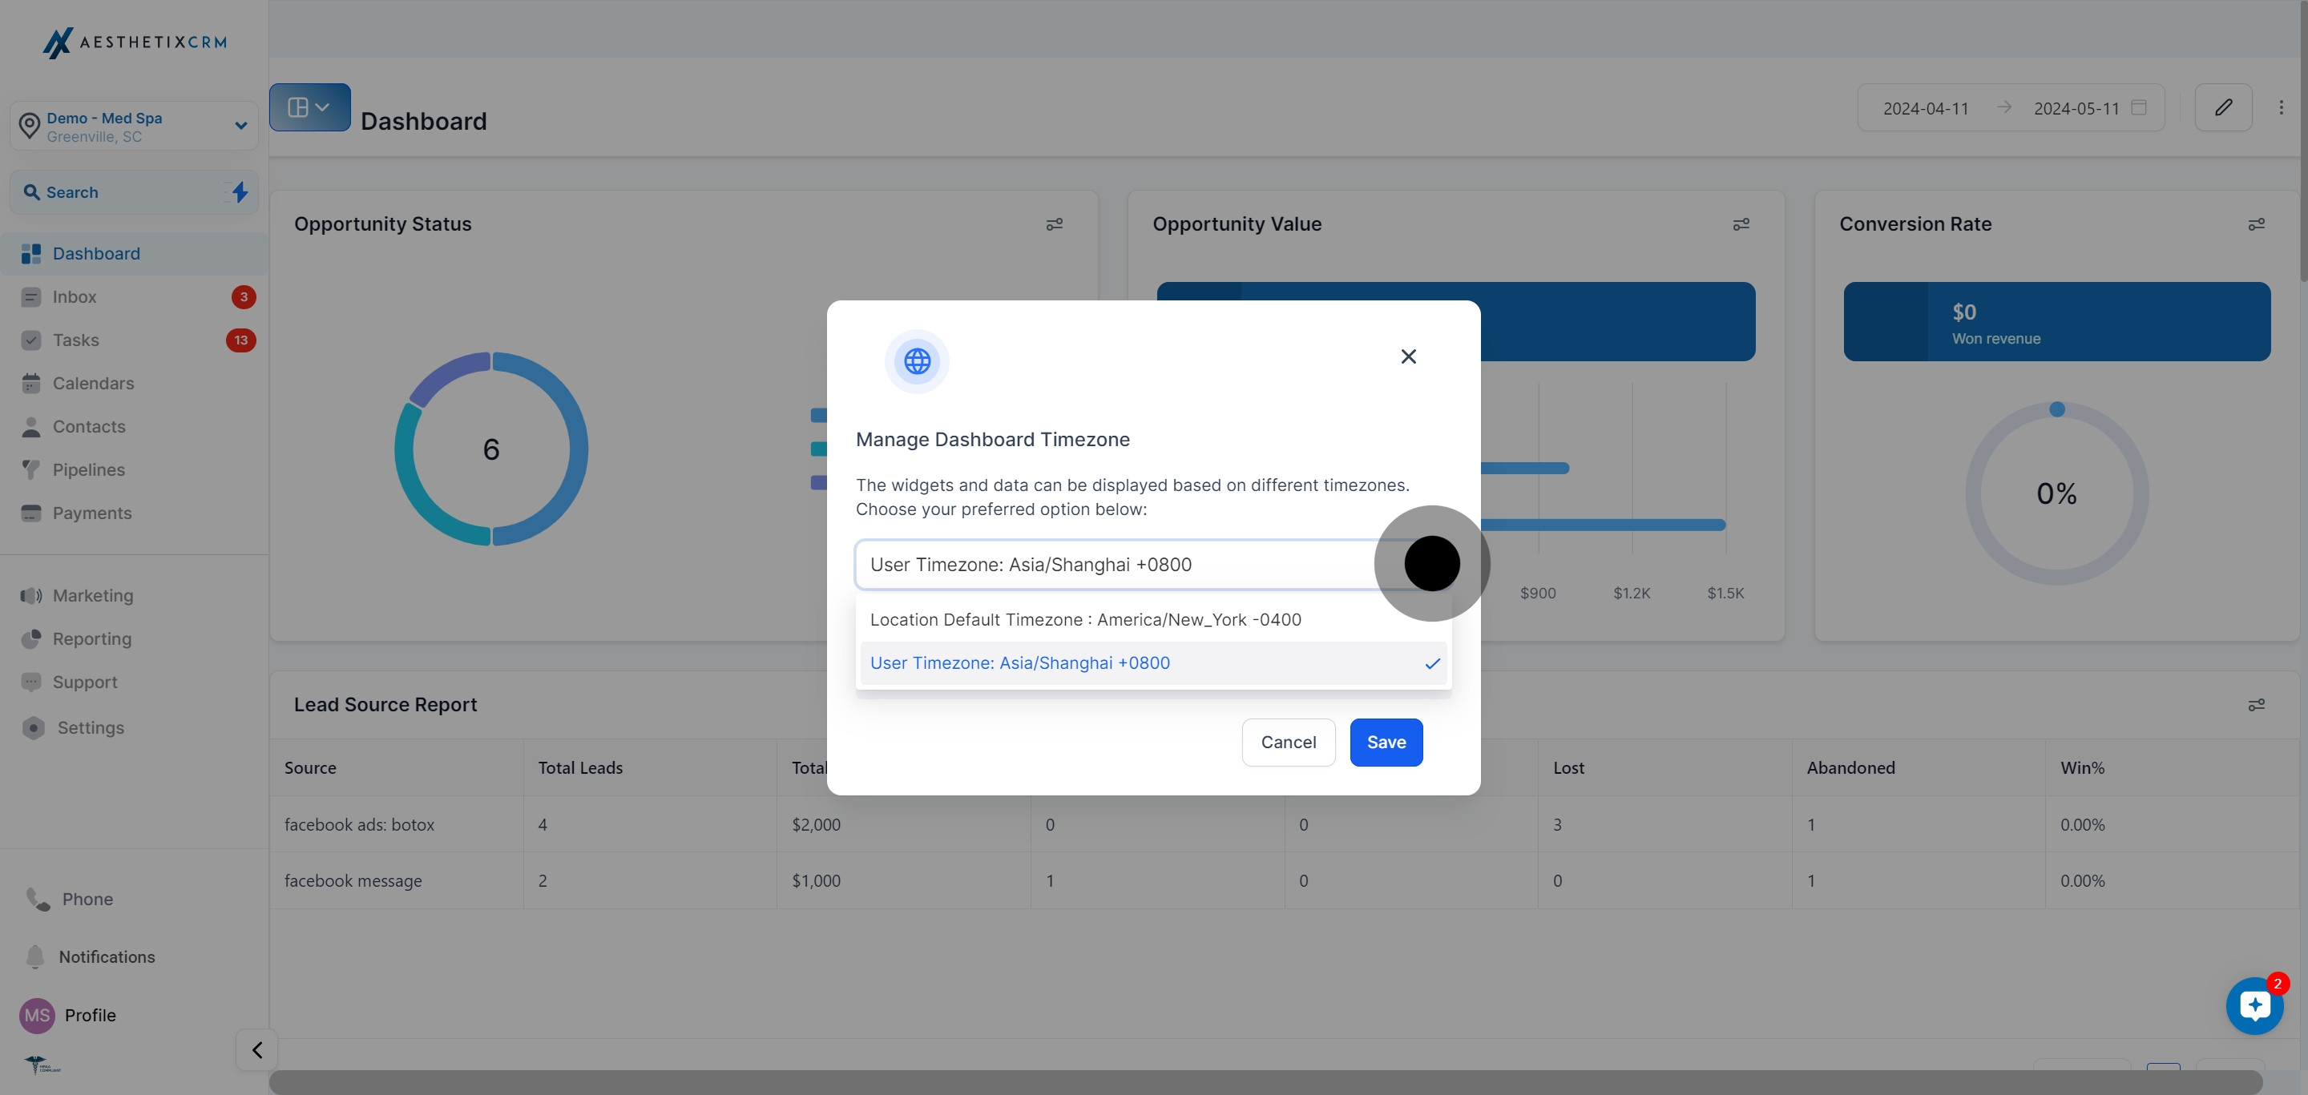Click the pencil edit dashboard icon

(x=2223, y=107)
